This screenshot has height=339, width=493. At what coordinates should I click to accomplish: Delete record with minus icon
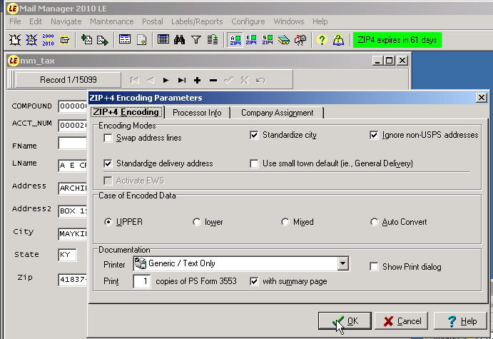click(213, 81)
